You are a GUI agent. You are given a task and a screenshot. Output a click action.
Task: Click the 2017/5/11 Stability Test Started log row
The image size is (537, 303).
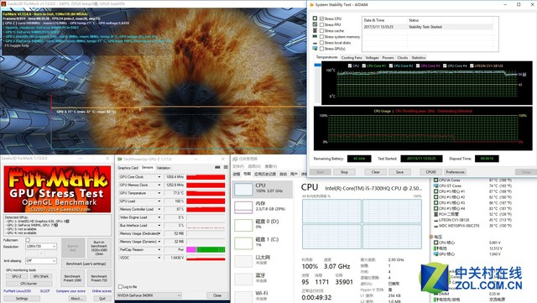[428, 27]
